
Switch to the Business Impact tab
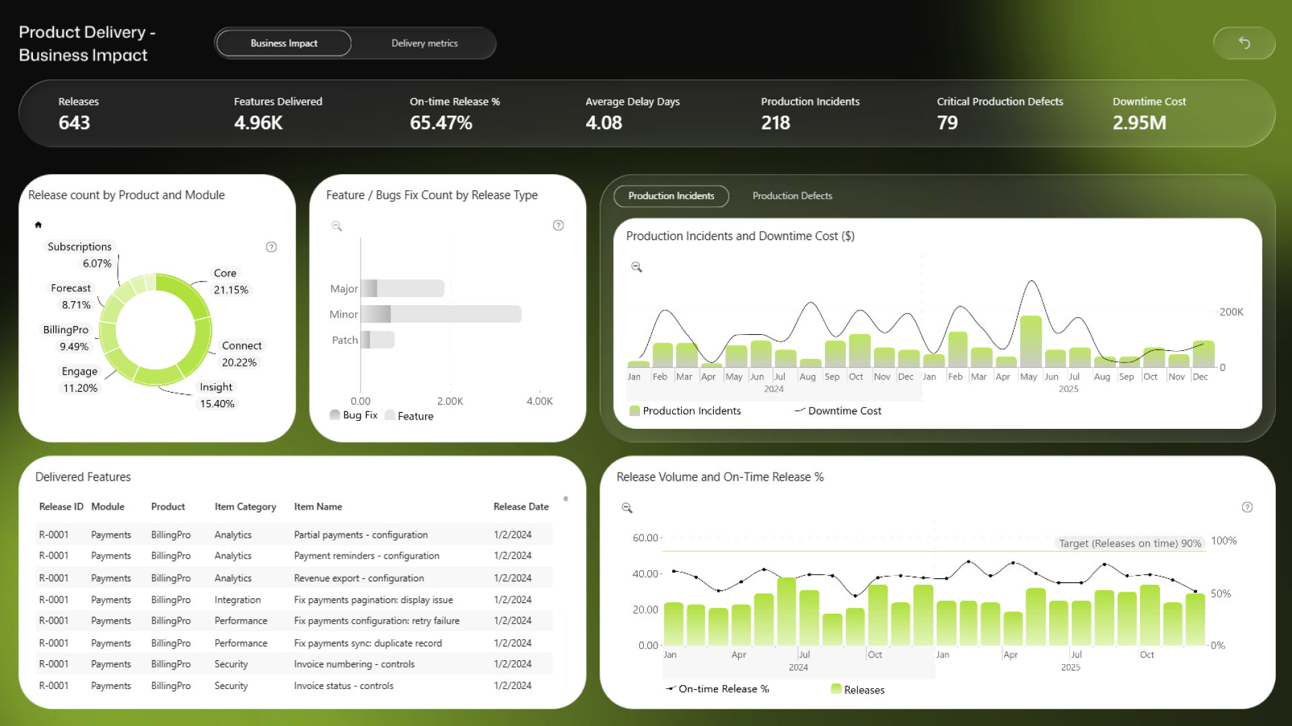click(x=284, y=43)
